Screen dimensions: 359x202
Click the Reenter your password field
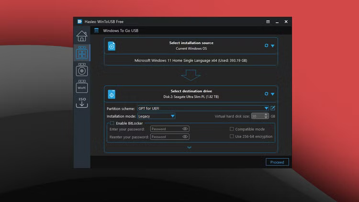[x=166, y=137]
